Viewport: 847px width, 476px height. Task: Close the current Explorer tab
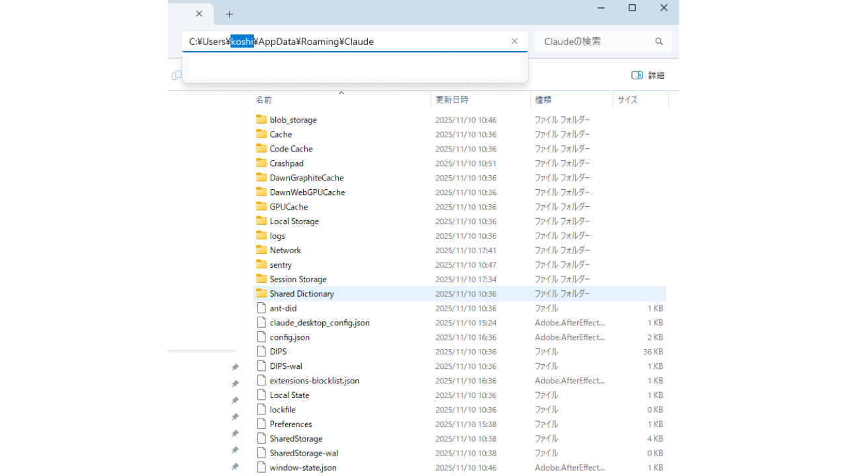pos(199,14)
